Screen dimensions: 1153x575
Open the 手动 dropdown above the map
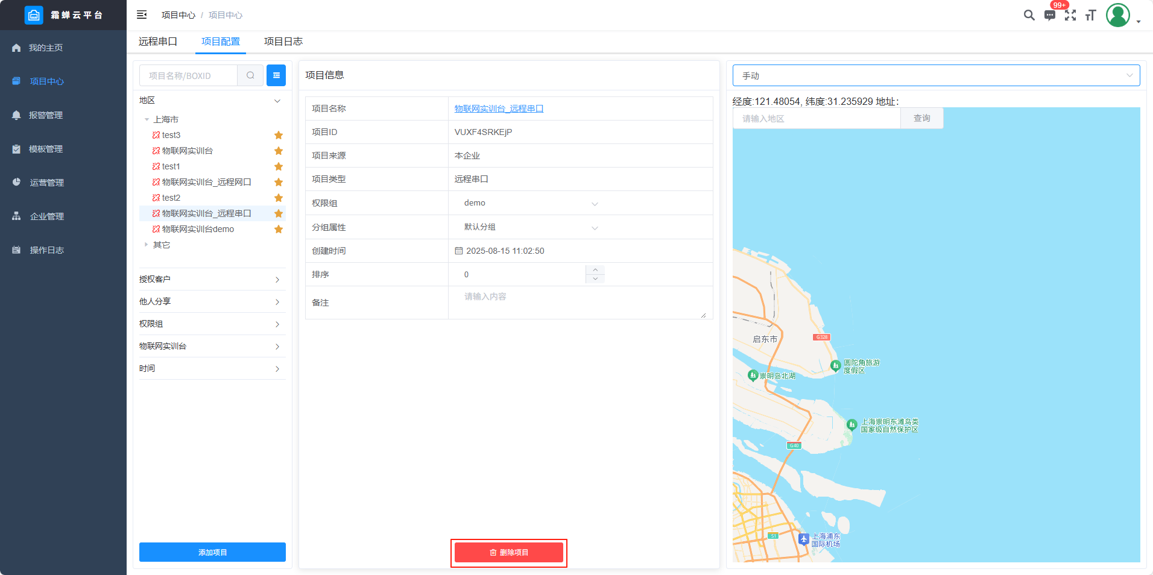tap(936, 75)
